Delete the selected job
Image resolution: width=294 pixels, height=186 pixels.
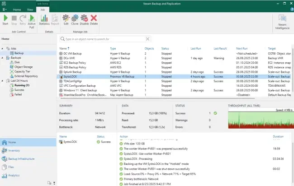[x=94, y=20]
